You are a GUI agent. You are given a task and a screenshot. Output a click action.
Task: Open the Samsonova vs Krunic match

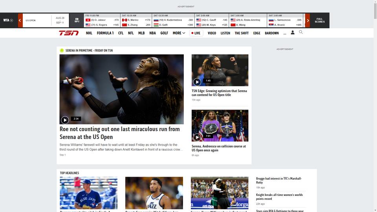[x=285, y=20]
